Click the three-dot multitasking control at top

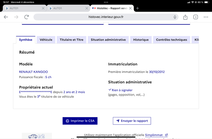[106, 2]
